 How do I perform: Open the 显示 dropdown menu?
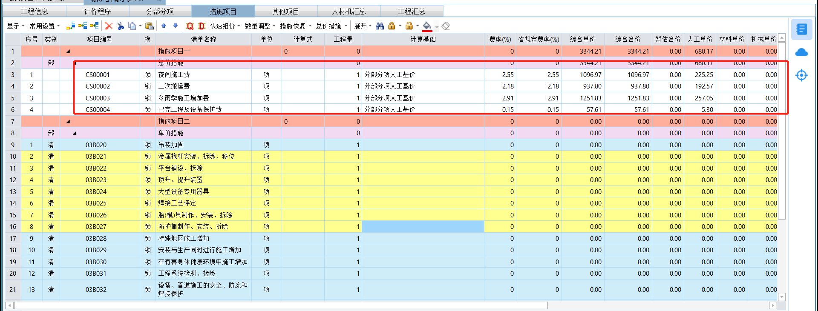point(16,26)
